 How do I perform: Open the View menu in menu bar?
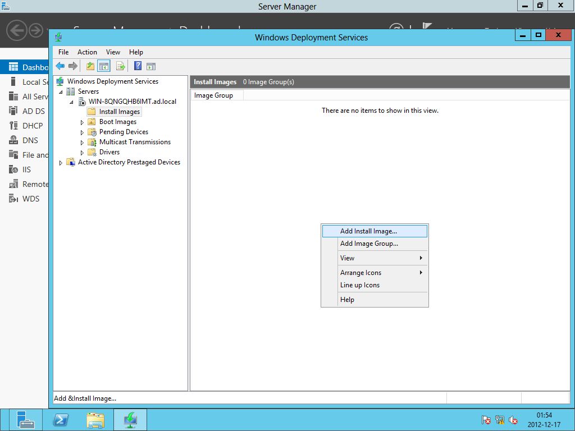[x=113, y=52]
